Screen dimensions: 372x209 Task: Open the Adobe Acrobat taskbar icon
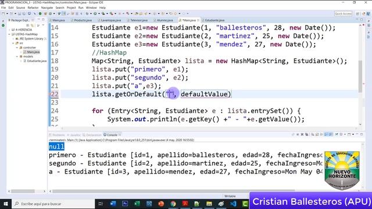[185, 204]
